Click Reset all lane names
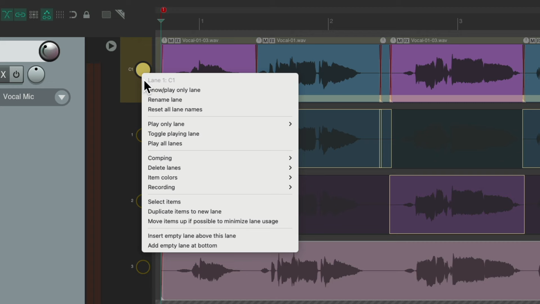This screenshot has width=540, height=304. pos(175,109)
